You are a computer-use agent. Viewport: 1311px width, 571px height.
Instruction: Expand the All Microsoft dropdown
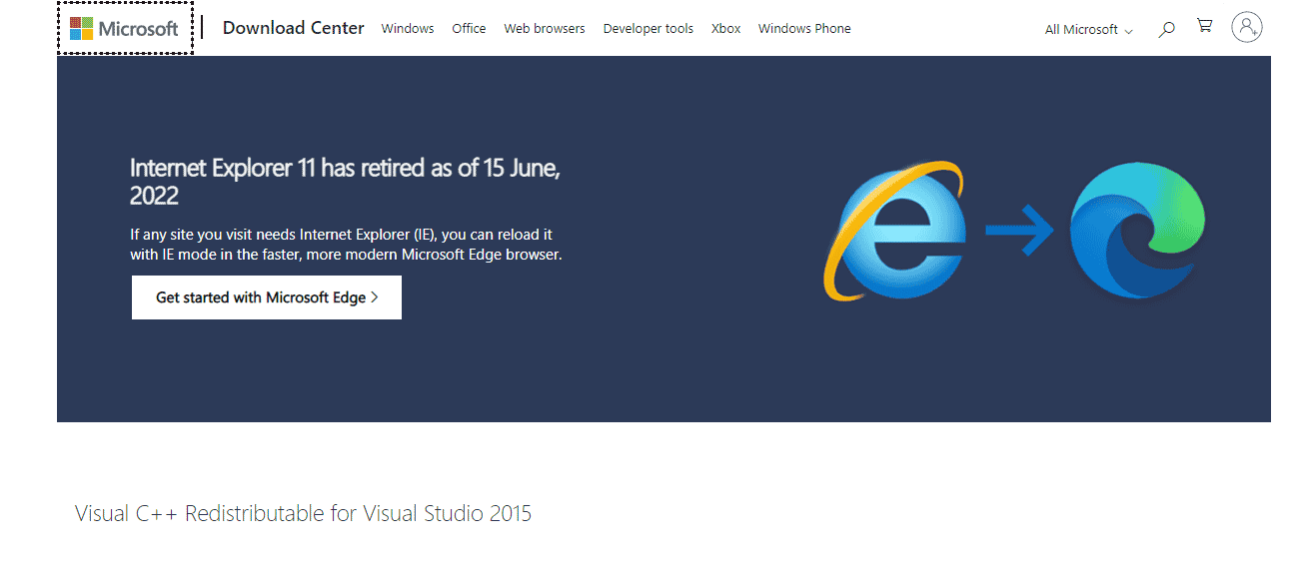coord(1088,29)
